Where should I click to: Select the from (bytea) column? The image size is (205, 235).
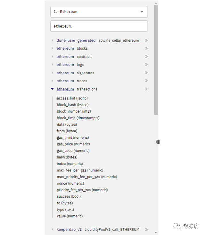click(x=67, y=131)
